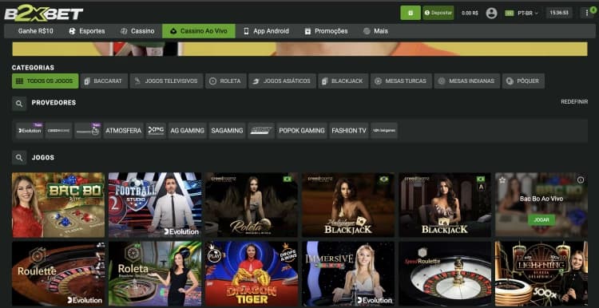This screenshot has height=308, width=599.
Task: Click the search icon beside PROVEDORES
Action: (19, 103)
